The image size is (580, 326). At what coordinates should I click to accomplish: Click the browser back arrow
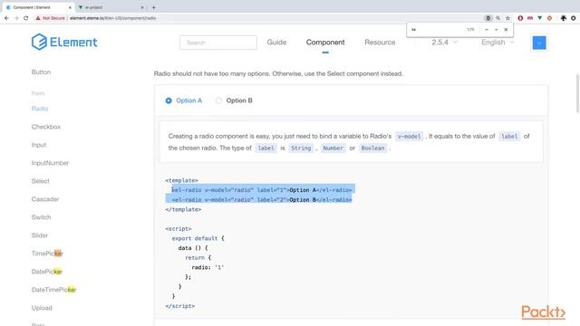pos(6,18)
